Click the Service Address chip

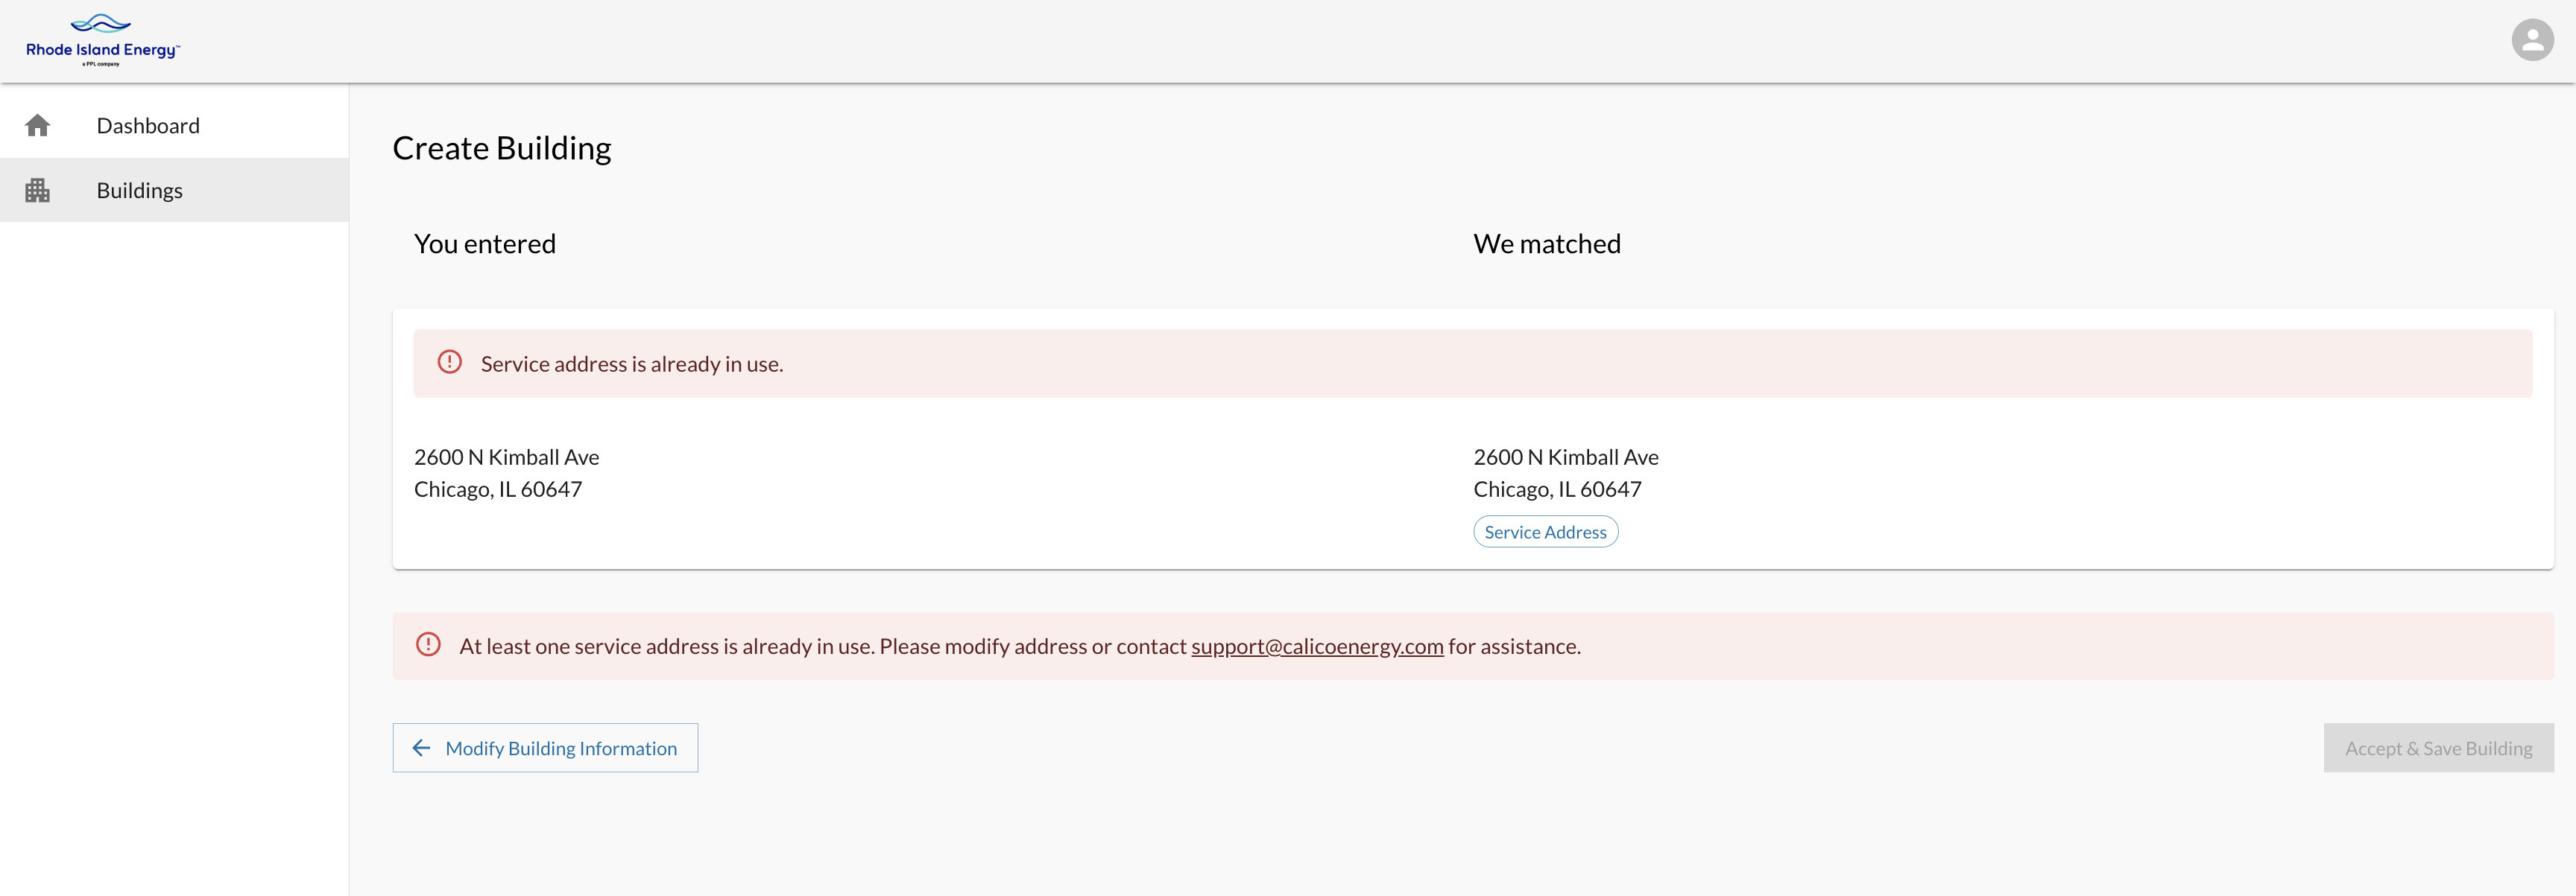coord(1545,533)
